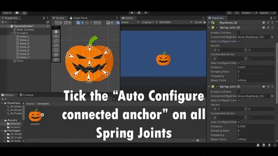The height and width of the screenshot is (156, 278).
Task: Tick Enable Collision on lower Spring Joint
Action: pos(238,91)
